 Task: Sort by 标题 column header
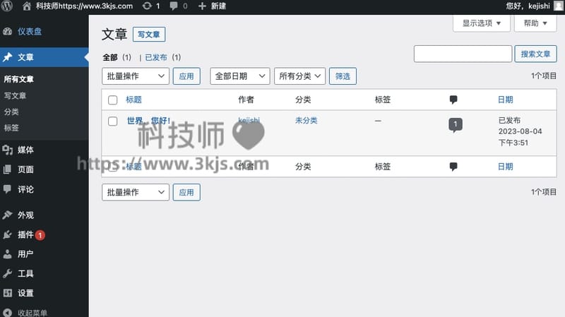(133, 100)
